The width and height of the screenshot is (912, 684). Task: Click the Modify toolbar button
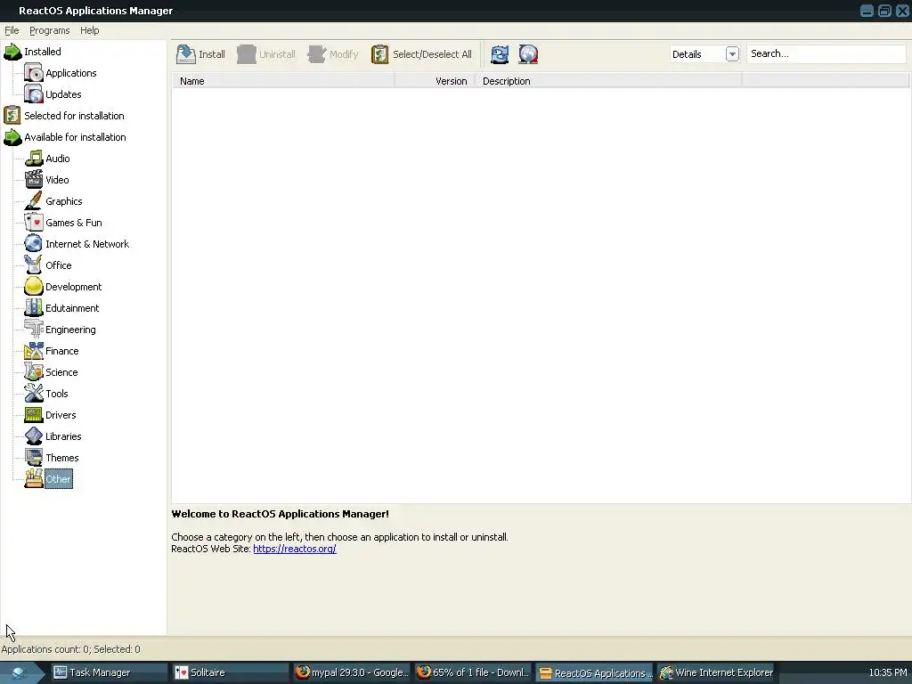[x=333, y=54]
